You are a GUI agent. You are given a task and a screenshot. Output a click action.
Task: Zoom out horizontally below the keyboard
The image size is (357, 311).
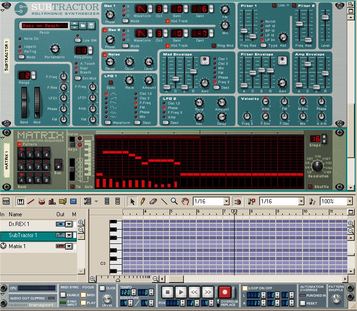(155, 278)
